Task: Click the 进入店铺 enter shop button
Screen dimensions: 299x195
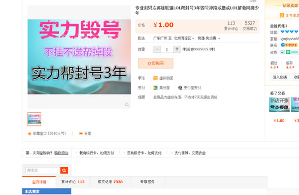Action: [280, 77]
